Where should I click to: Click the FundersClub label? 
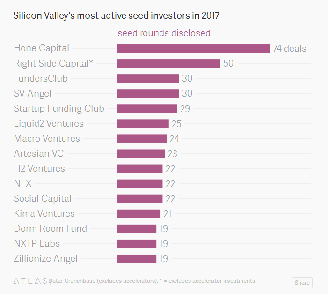tap(41, 78)
